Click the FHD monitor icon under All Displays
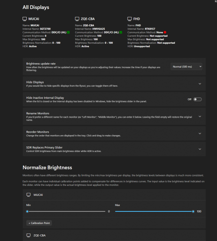Image resolution: width=217 pixels, height=241 pixels. coord(130,19)
